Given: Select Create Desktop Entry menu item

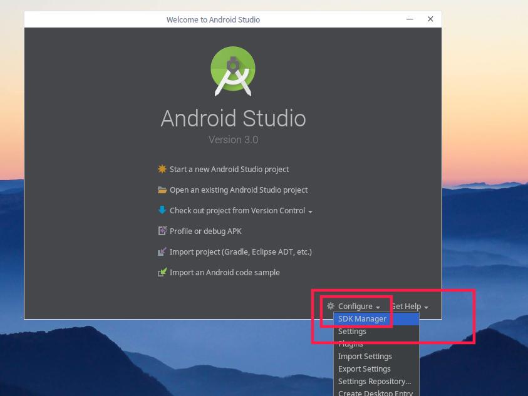Looking at the screenshot, I should (376, 392).
